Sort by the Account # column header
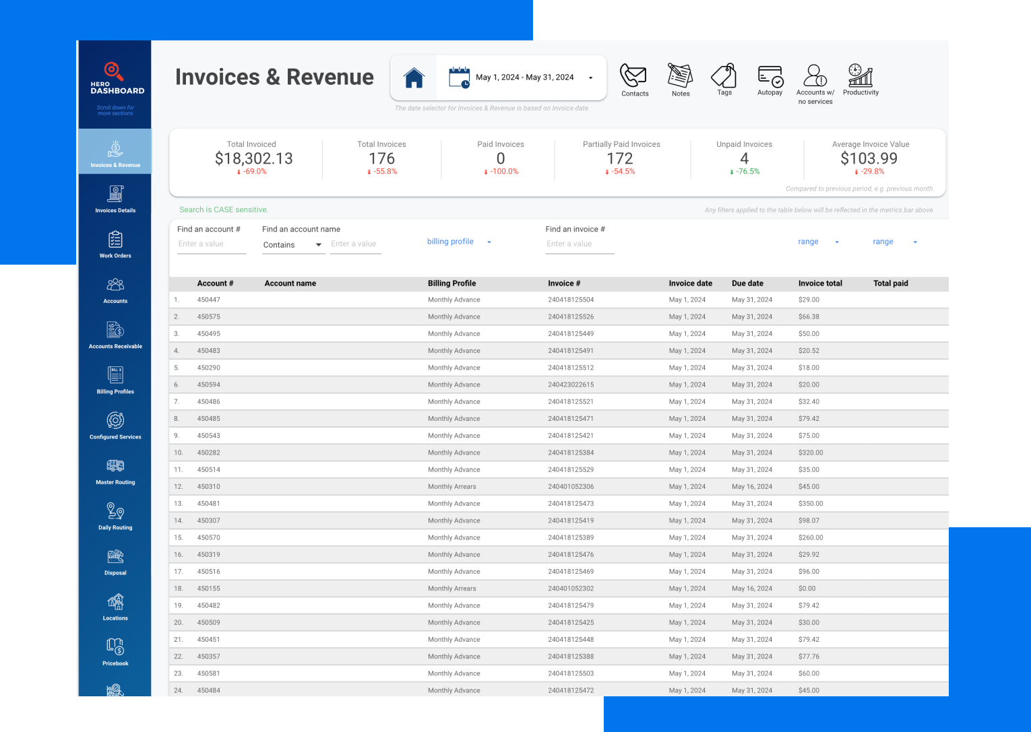The width and height of the screenshot is (1031, 732). coord(215,284)
